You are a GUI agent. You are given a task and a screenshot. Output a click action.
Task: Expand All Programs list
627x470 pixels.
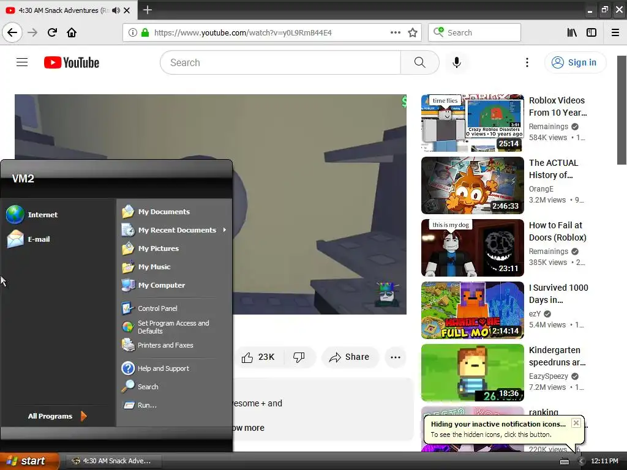(57, 416)
